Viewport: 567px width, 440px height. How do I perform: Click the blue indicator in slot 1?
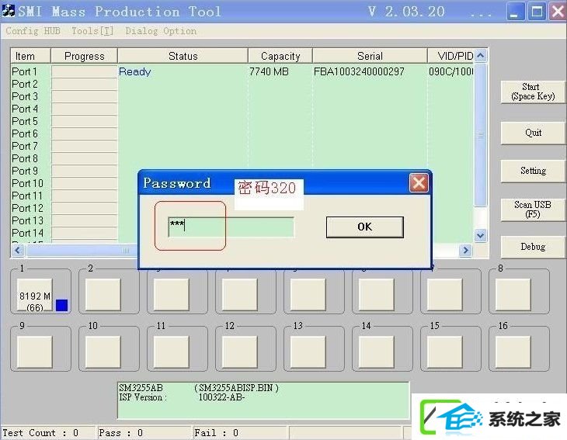[62, 305]
